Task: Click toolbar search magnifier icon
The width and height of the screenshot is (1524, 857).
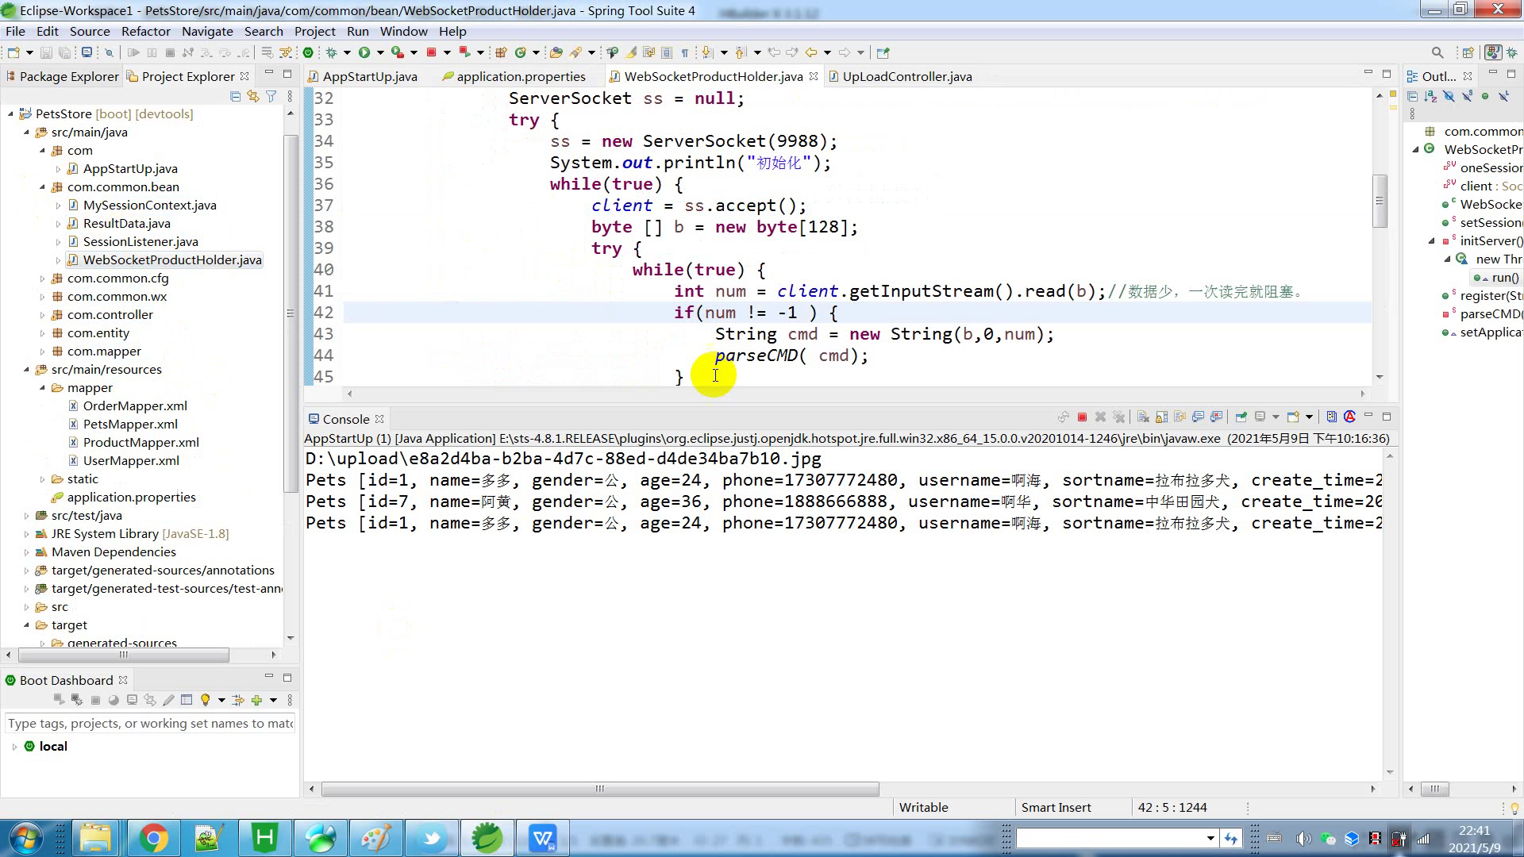Action: 1437,53
